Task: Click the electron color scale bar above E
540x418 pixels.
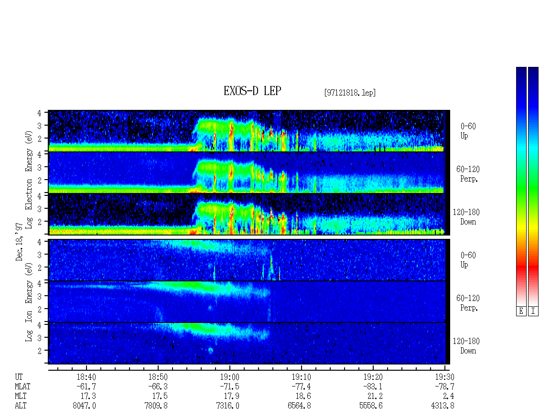Action: pos(521,186)
